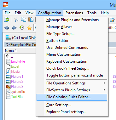The image size is (116, 120).
Task: Click the C:\Examples path bar
Action: click(x=20, y=45)
